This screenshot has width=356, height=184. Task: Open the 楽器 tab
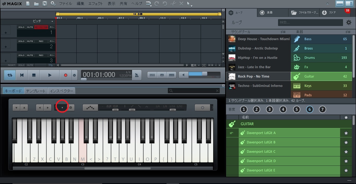(273, 12)
